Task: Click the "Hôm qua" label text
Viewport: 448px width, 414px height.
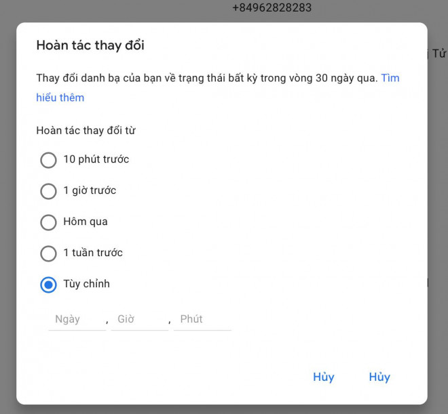Action: 86,222
